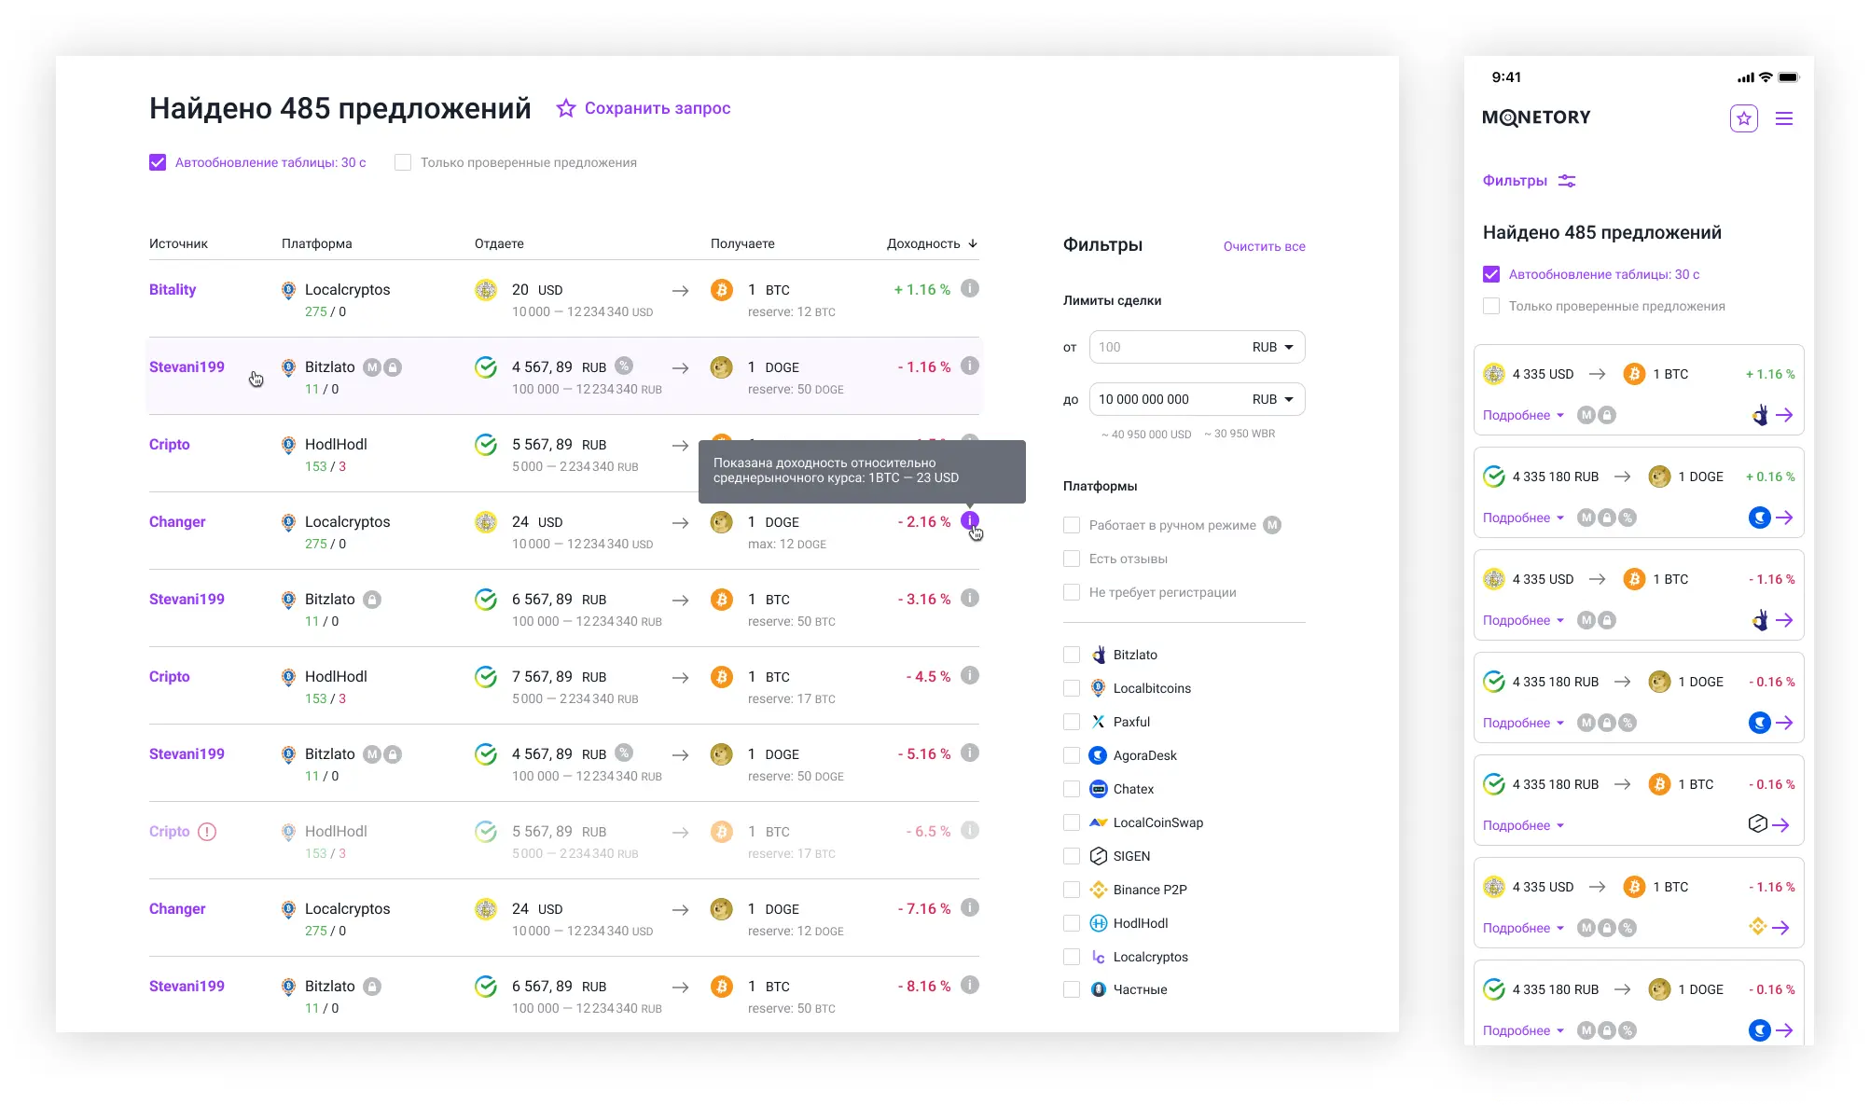Screen dimensions: 1870x1105
Task: Sort by Источник column header
Action: (x=178, y=243)
